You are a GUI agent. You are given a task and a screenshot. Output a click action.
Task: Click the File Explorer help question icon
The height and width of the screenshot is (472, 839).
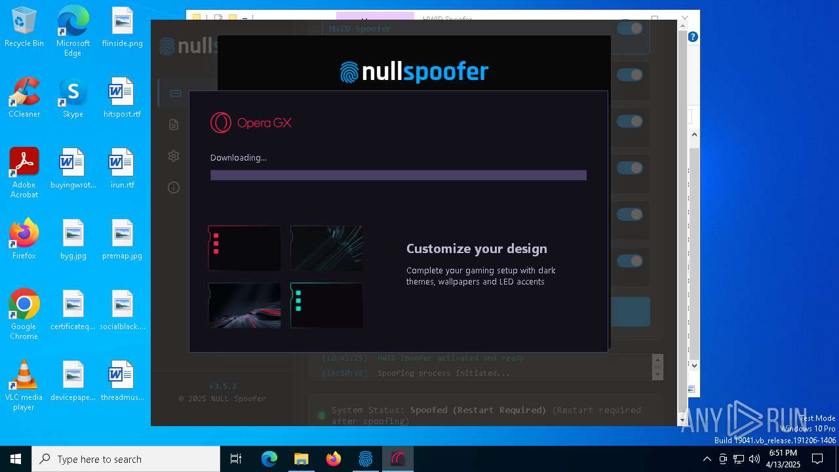point(693,37)
